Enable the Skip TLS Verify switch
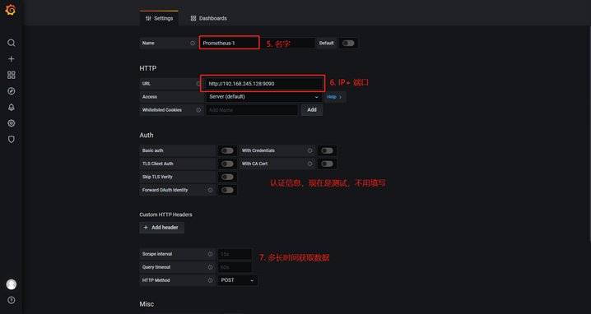The height and width of the screenshot is (314, 591). tap(227, 177)
